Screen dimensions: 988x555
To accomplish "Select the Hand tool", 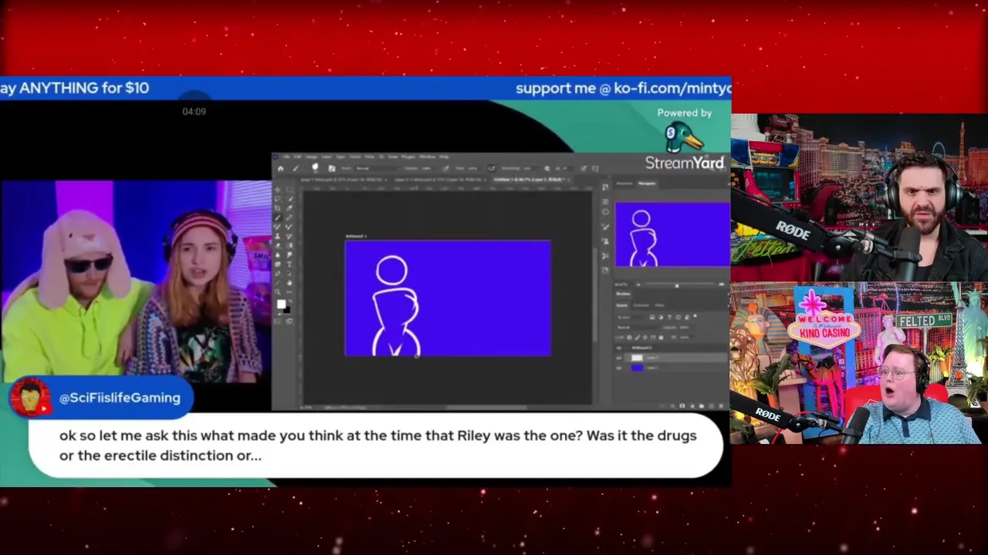I will tap(289, 283).
